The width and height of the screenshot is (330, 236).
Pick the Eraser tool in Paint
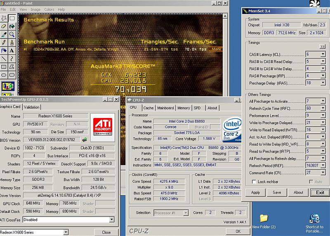(x=4, y=26)
